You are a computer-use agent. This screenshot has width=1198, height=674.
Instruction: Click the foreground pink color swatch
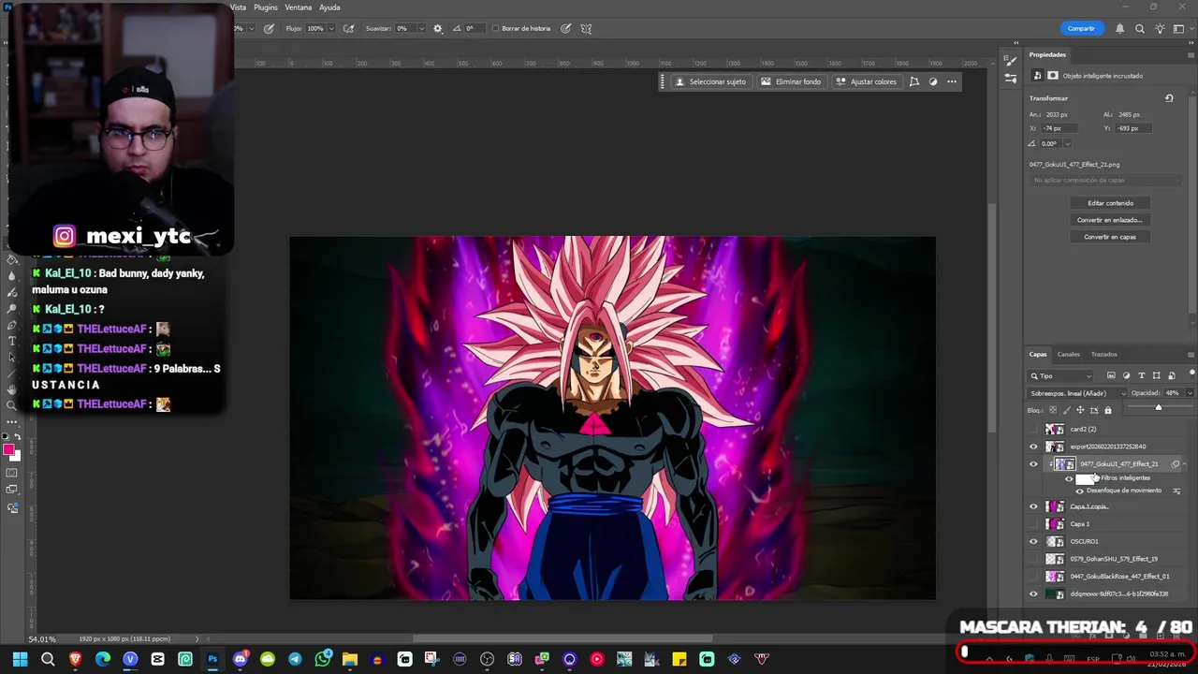click(x=8, y=450)
